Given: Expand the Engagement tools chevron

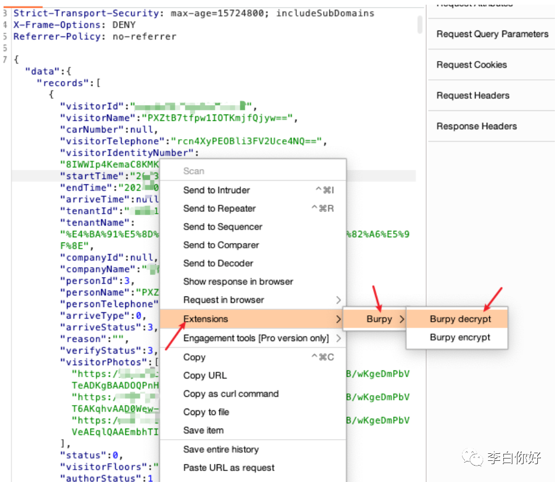Looking at the screenshot, I should pos(339,338).
